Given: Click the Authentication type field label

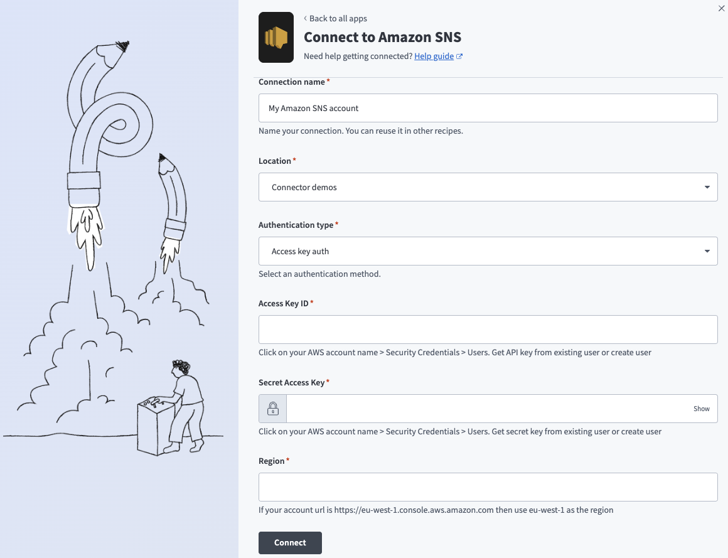Looking at the screenshot, I should coord(296,225).
